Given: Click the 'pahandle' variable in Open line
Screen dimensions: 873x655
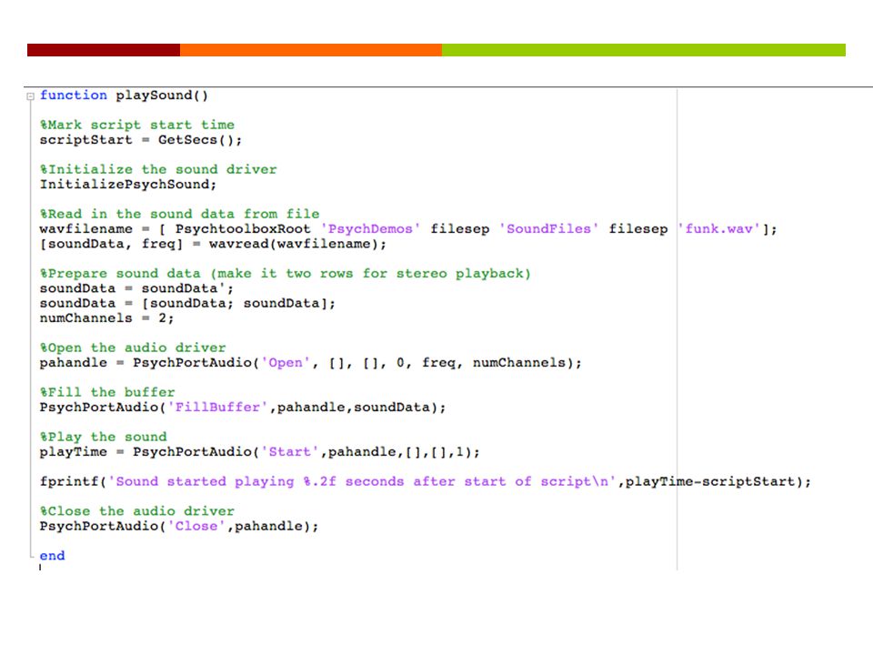Looking at the screenshot, I should (x=73, y=363).
